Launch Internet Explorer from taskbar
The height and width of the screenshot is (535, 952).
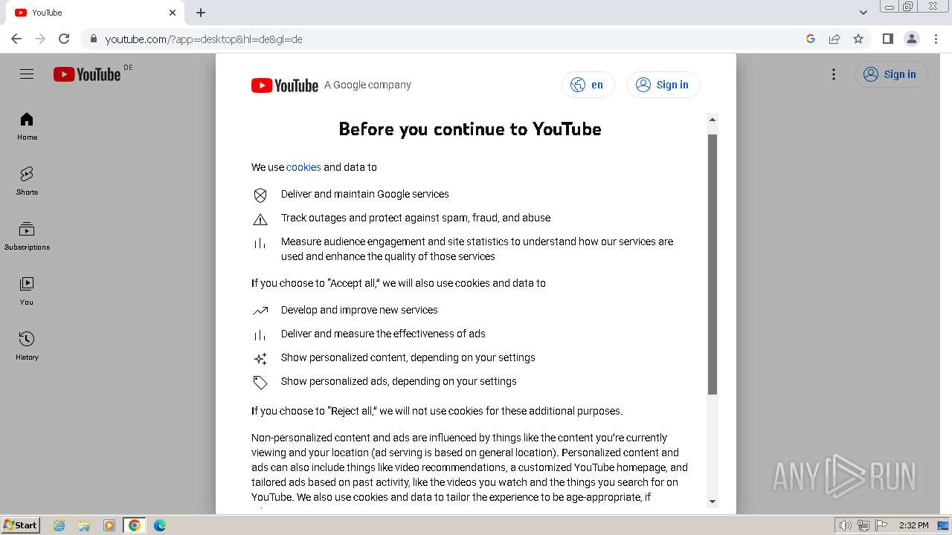point(59,525)
